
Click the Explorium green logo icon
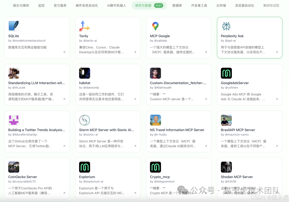point(85,167)
